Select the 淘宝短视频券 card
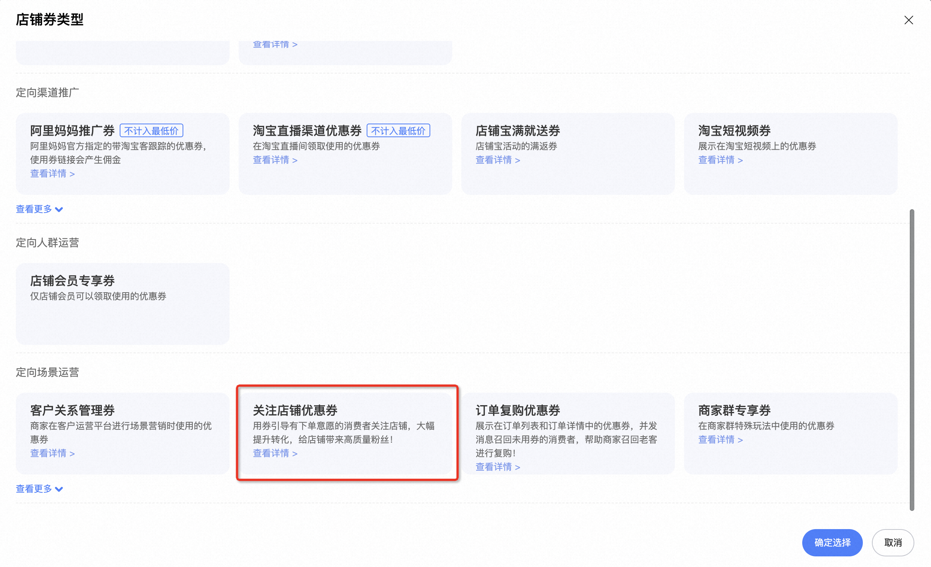This screenshot has height=567, width=931. (x=790, y=153)
